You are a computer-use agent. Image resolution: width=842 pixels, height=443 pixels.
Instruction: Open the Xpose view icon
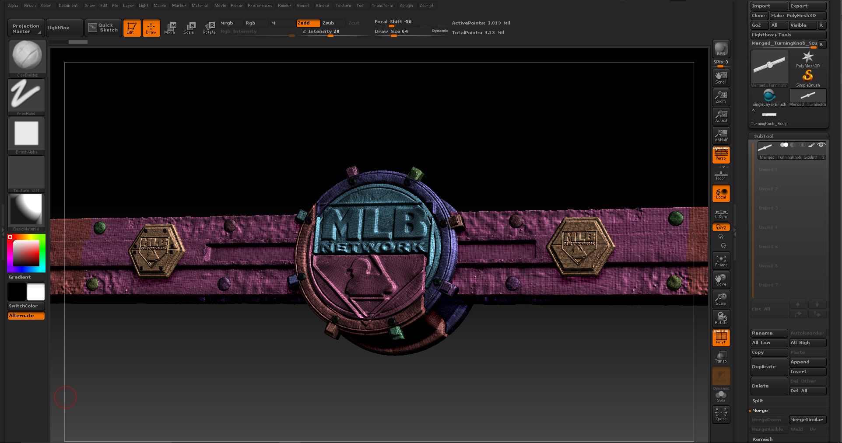point(721,414)
